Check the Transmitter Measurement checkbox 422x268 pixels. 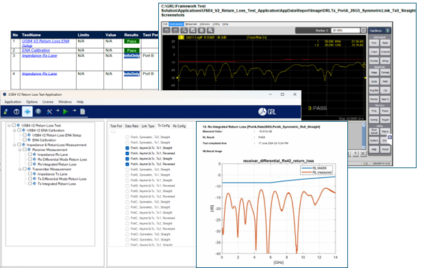click(x=25, y=169)
